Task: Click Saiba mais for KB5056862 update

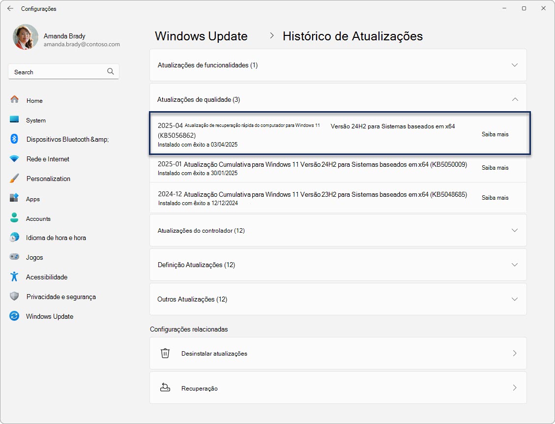Action: coord(495,134)
